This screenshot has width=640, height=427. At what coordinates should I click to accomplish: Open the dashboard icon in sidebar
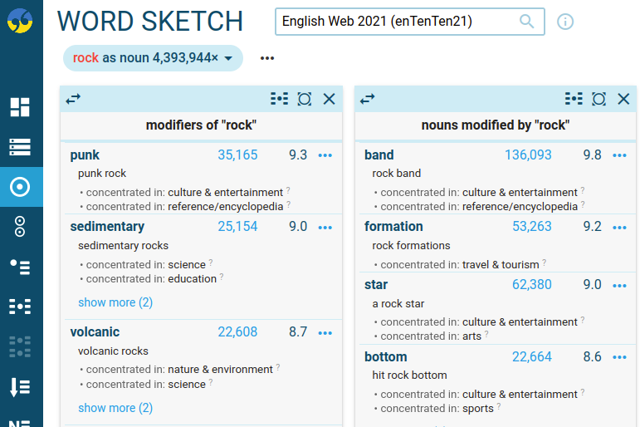point(20,107)
